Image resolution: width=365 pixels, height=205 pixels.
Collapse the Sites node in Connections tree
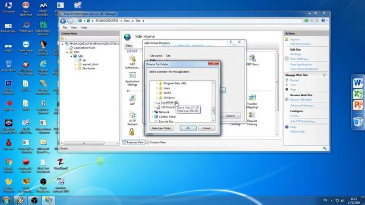click(x=67, y=52)
